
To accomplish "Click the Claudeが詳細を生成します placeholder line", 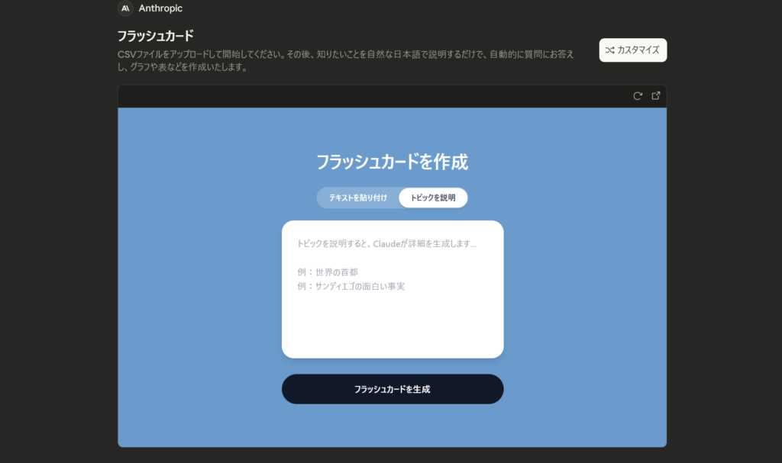I will (386, 244).
